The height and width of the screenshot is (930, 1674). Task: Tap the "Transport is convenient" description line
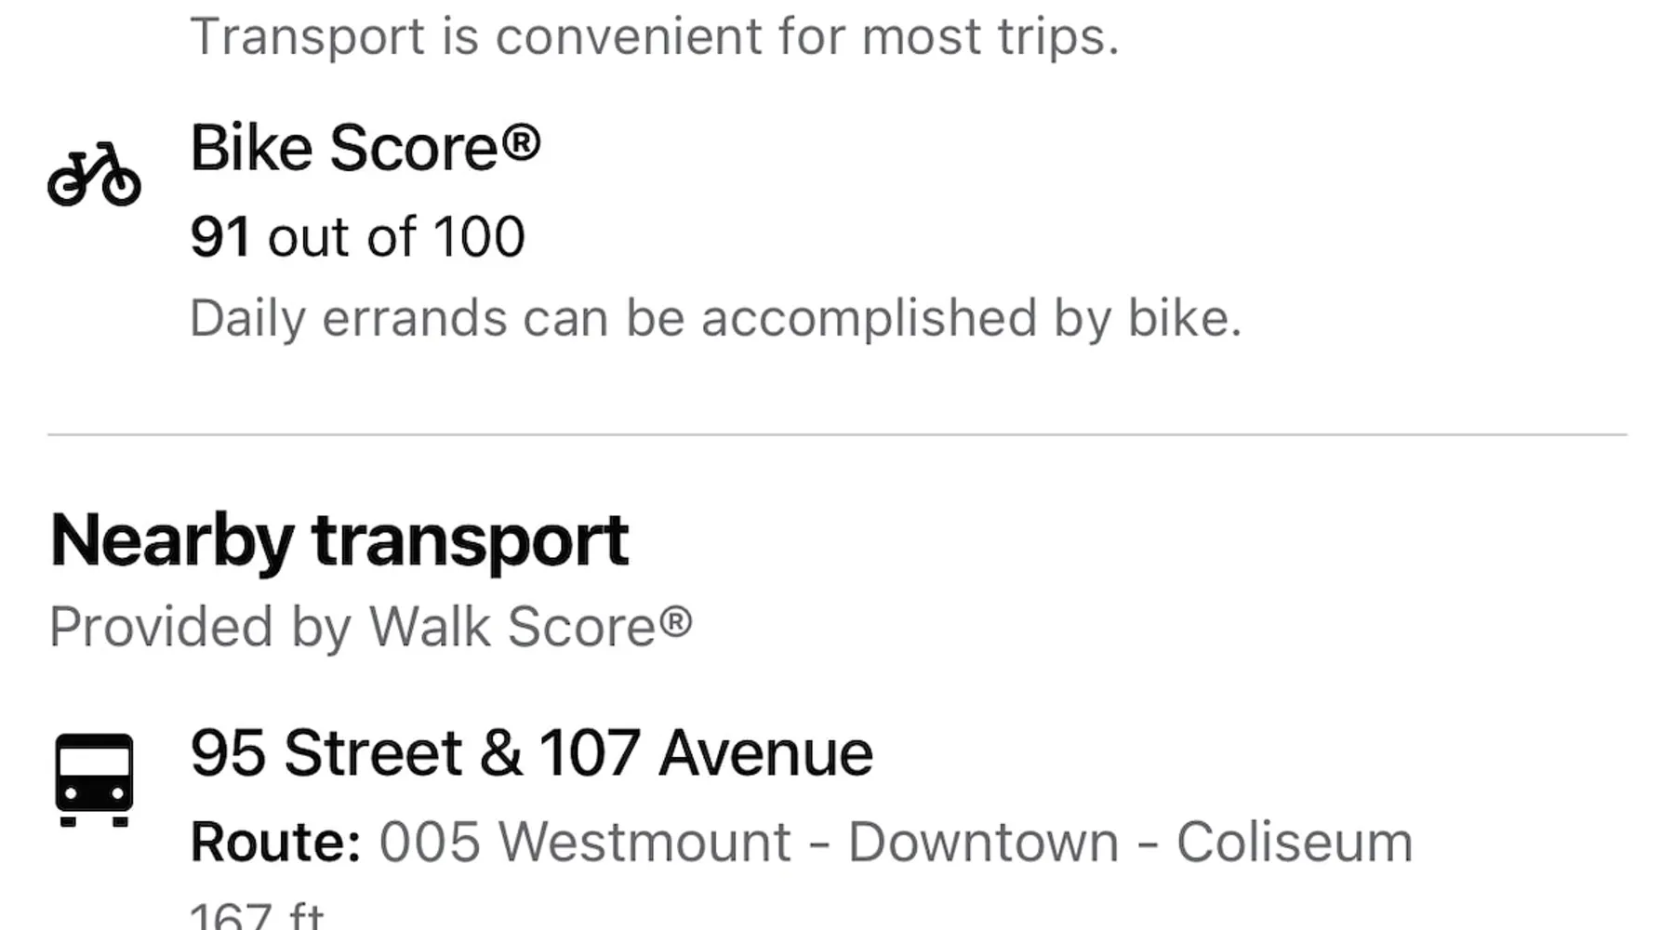[x=654, y=37]
